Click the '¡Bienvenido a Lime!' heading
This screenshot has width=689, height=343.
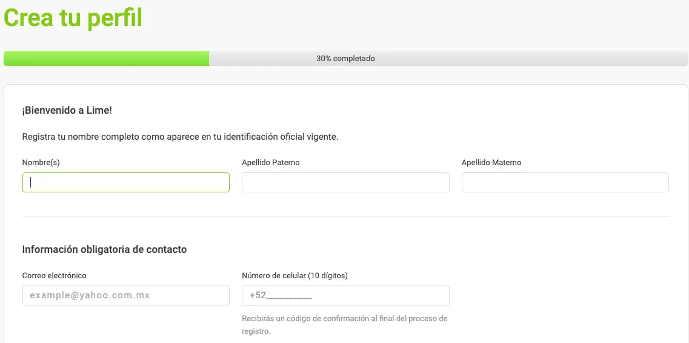tap(67, 111)
